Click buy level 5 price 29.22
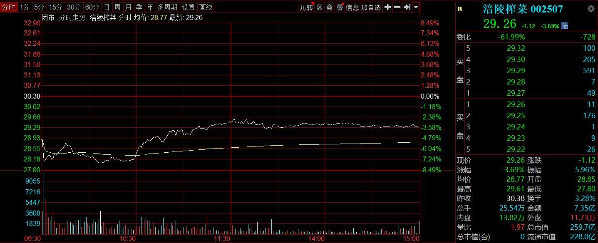Screen dimensions: 598x243 point(516,149)
